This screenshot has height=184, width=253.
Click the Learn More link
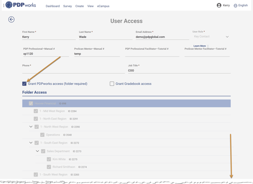pos(200,46)
